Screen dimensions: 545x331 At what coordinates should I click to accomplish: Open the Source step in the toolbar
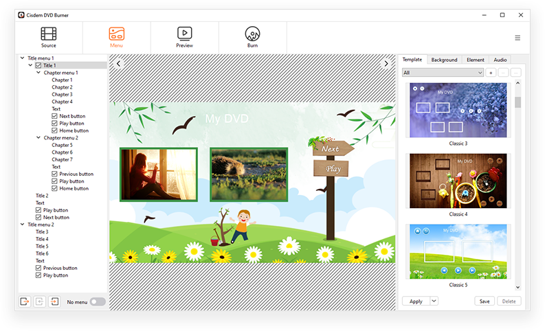[x=48, y=36]
